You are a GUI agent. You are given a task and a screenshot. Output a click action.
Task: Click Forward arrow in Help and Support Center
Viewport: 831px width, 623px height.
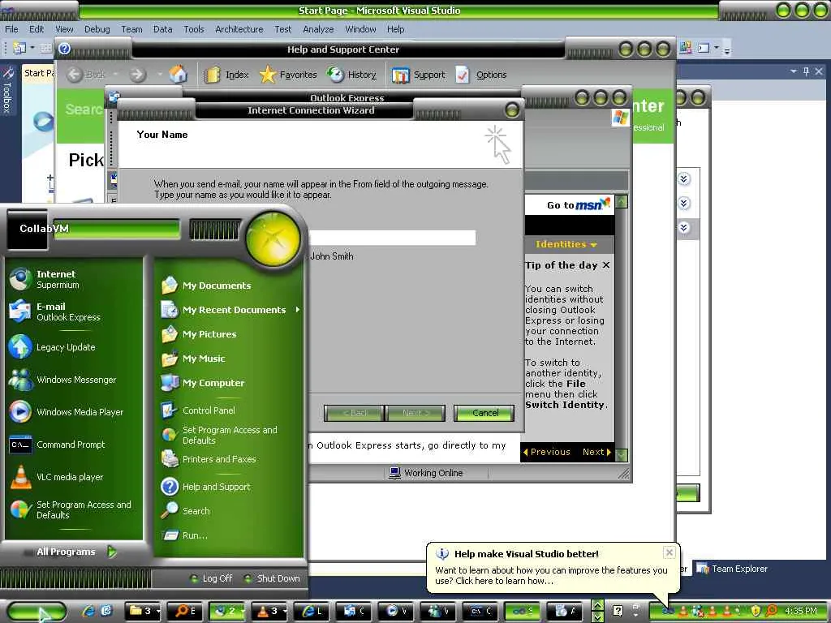coord(138,75)
